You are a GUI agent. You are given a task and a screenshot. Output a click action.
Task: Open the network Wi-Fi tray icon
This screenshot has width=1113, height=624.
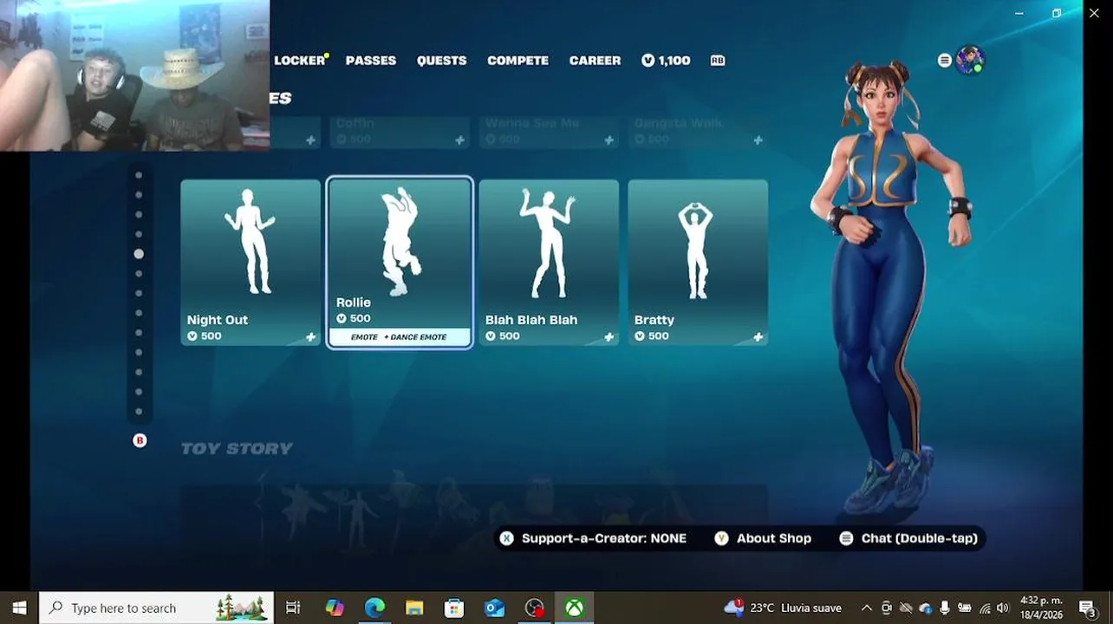click(984, 608)
